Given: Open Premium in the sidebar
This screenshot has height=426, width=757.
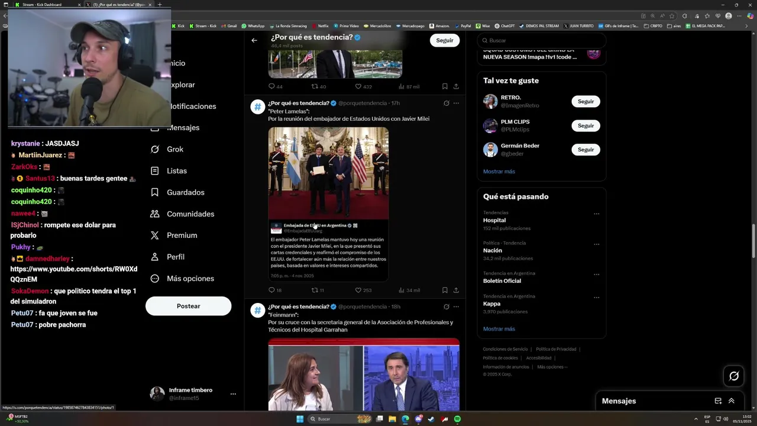Looking at the screenshot, I should [174, 235].
